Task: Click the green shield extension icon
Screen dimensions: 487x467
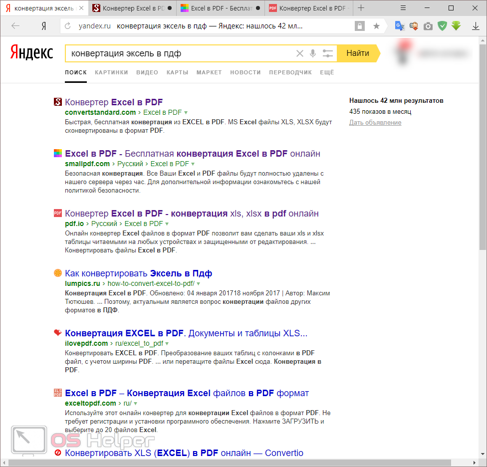Action: [x=442, y=26]
